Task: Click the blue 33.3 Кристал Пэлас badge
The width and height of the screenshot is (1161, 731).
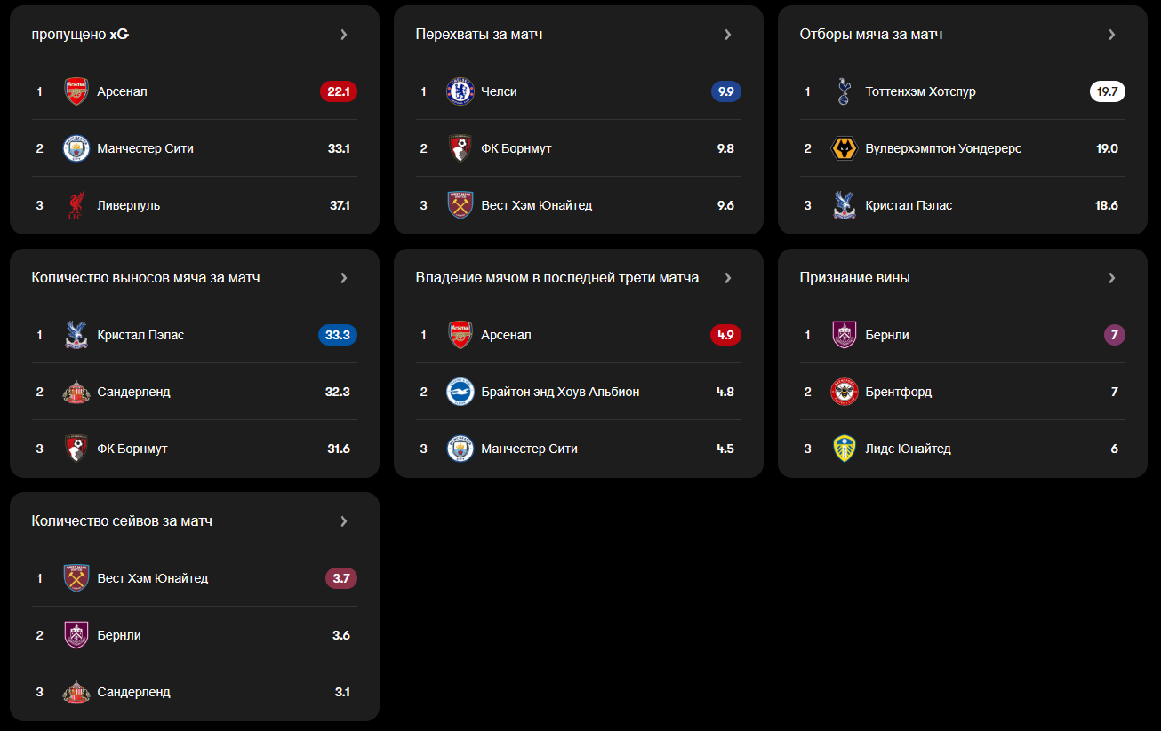Action: (338, 335)
